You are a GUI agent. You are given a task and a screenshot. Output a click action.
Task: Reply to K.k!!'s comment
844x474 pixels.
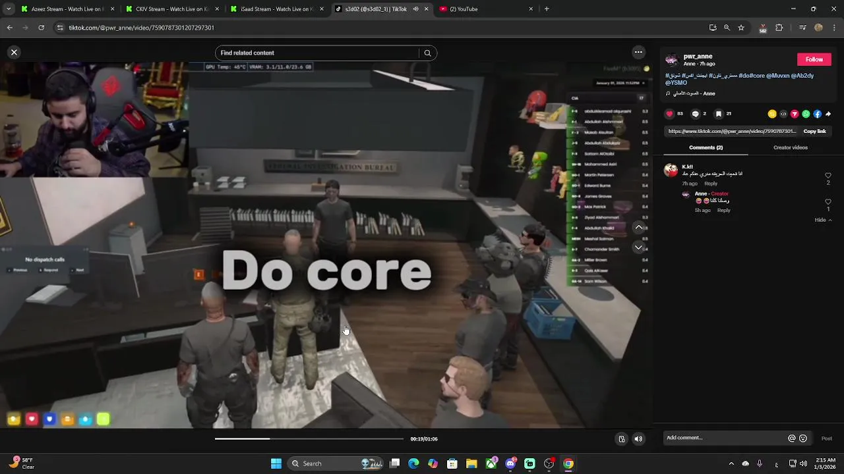pyautogui.click(x=711, y=184)
